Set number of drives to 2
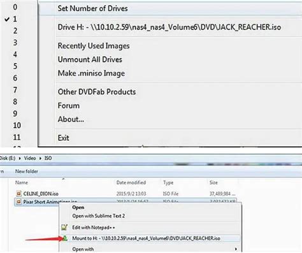The height and width of the screenshot is (253, 302). coord(15,31)
